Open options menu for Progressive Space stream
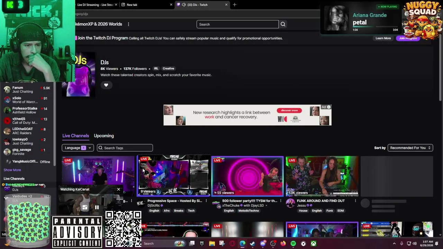This screenshot has width=443, height=249. point(206,201)
